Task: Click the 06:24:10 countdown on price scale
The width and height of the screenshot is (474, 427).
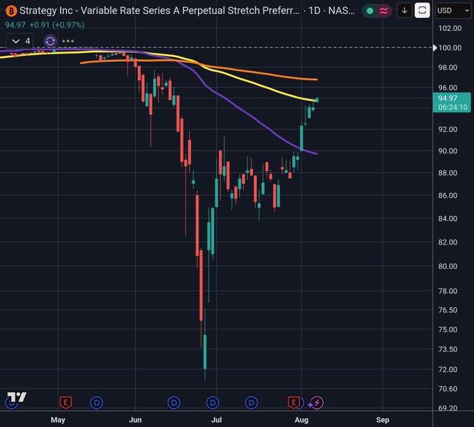Action: (x=452, y=107)
